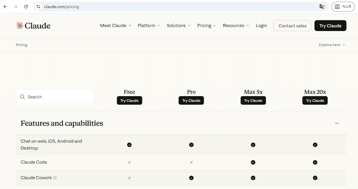Expand the Resources dropdown menu
358x189 pixels.
point(236,26)
